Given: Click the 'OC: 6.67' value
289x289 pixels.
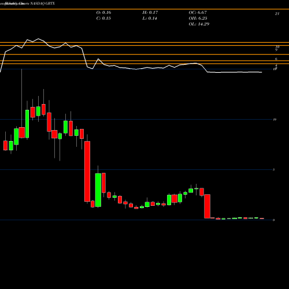Looking at the screenshot, I should pos(198,13).
